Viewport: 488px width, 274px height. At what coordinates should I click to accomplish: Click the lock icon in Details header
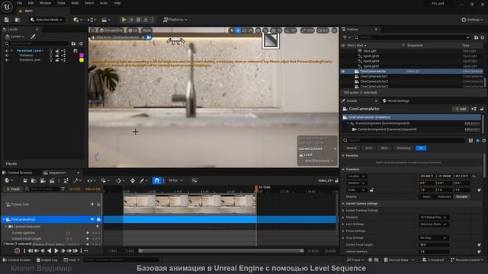click(x=482, y=109)
